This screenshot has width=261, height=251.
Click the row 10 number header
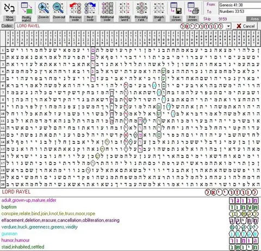(3, 114)
